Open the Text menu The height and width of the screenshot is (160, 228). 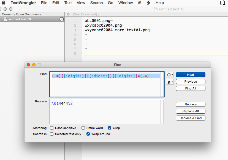(x=68, y=3)
